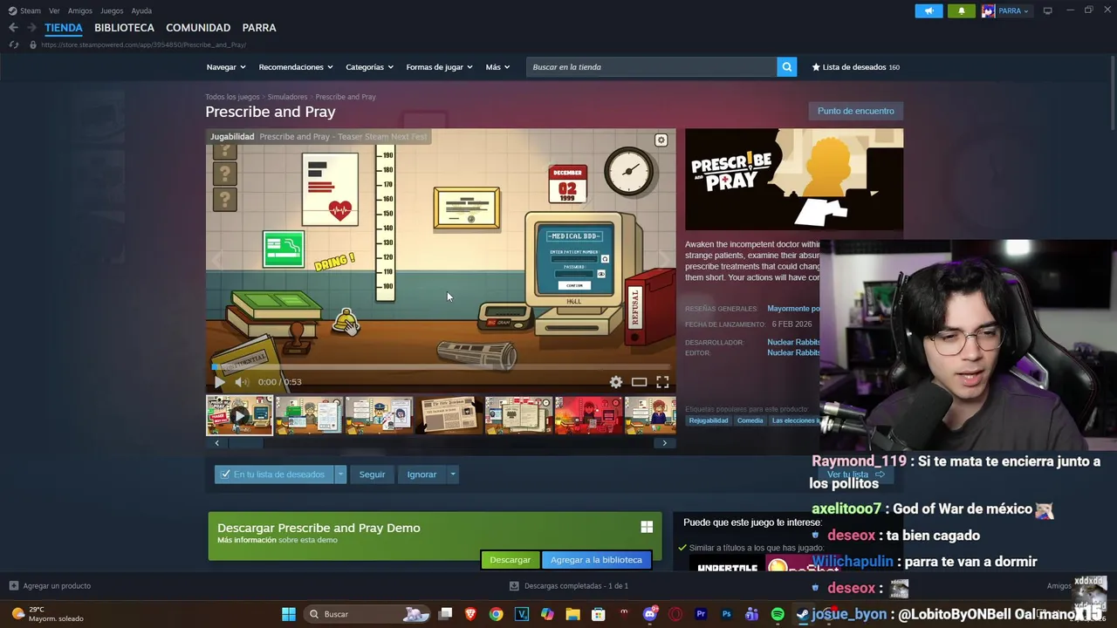The width and height of the screenshot is (1117, 628).
Task: Click the trailer progress bar
Action: (x=441, y=366)
